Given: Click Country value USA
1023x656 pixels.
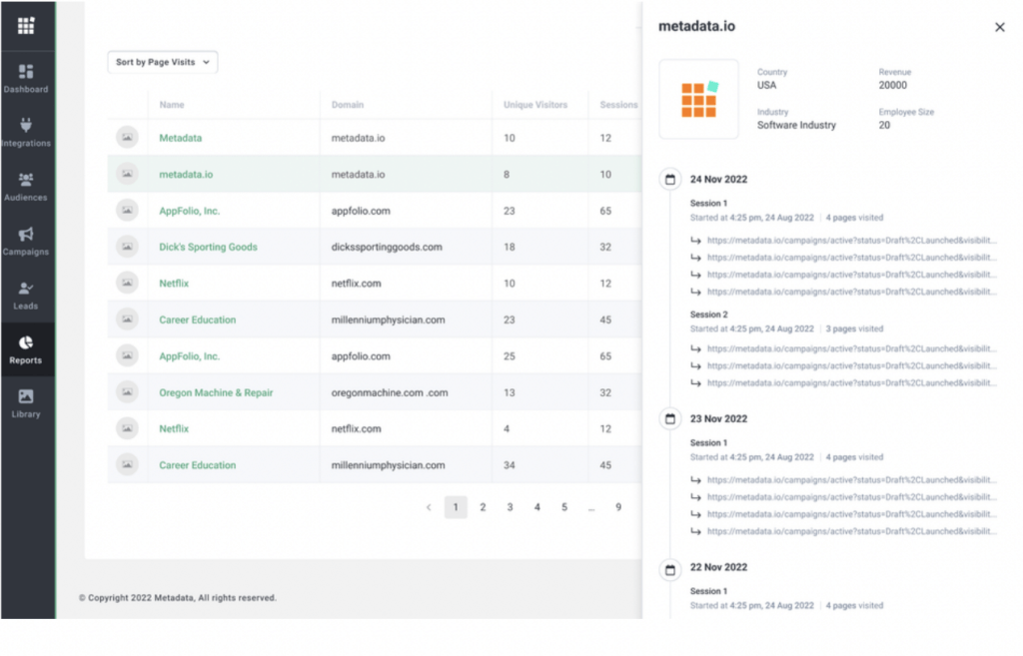Looking at the screenshot, I should [x=766, y=86].
